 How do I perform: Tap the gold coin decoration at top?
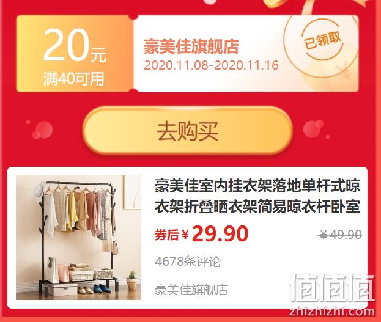pos(275,4)
